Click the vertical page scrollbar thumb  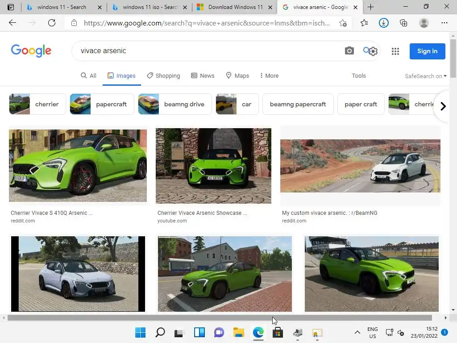pos(453,59)
